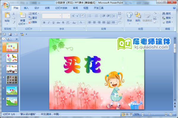The width and height of the screenshot is (178, 118).
Task: Click the Strikethrough abc icon
Action: click(58, 23)
